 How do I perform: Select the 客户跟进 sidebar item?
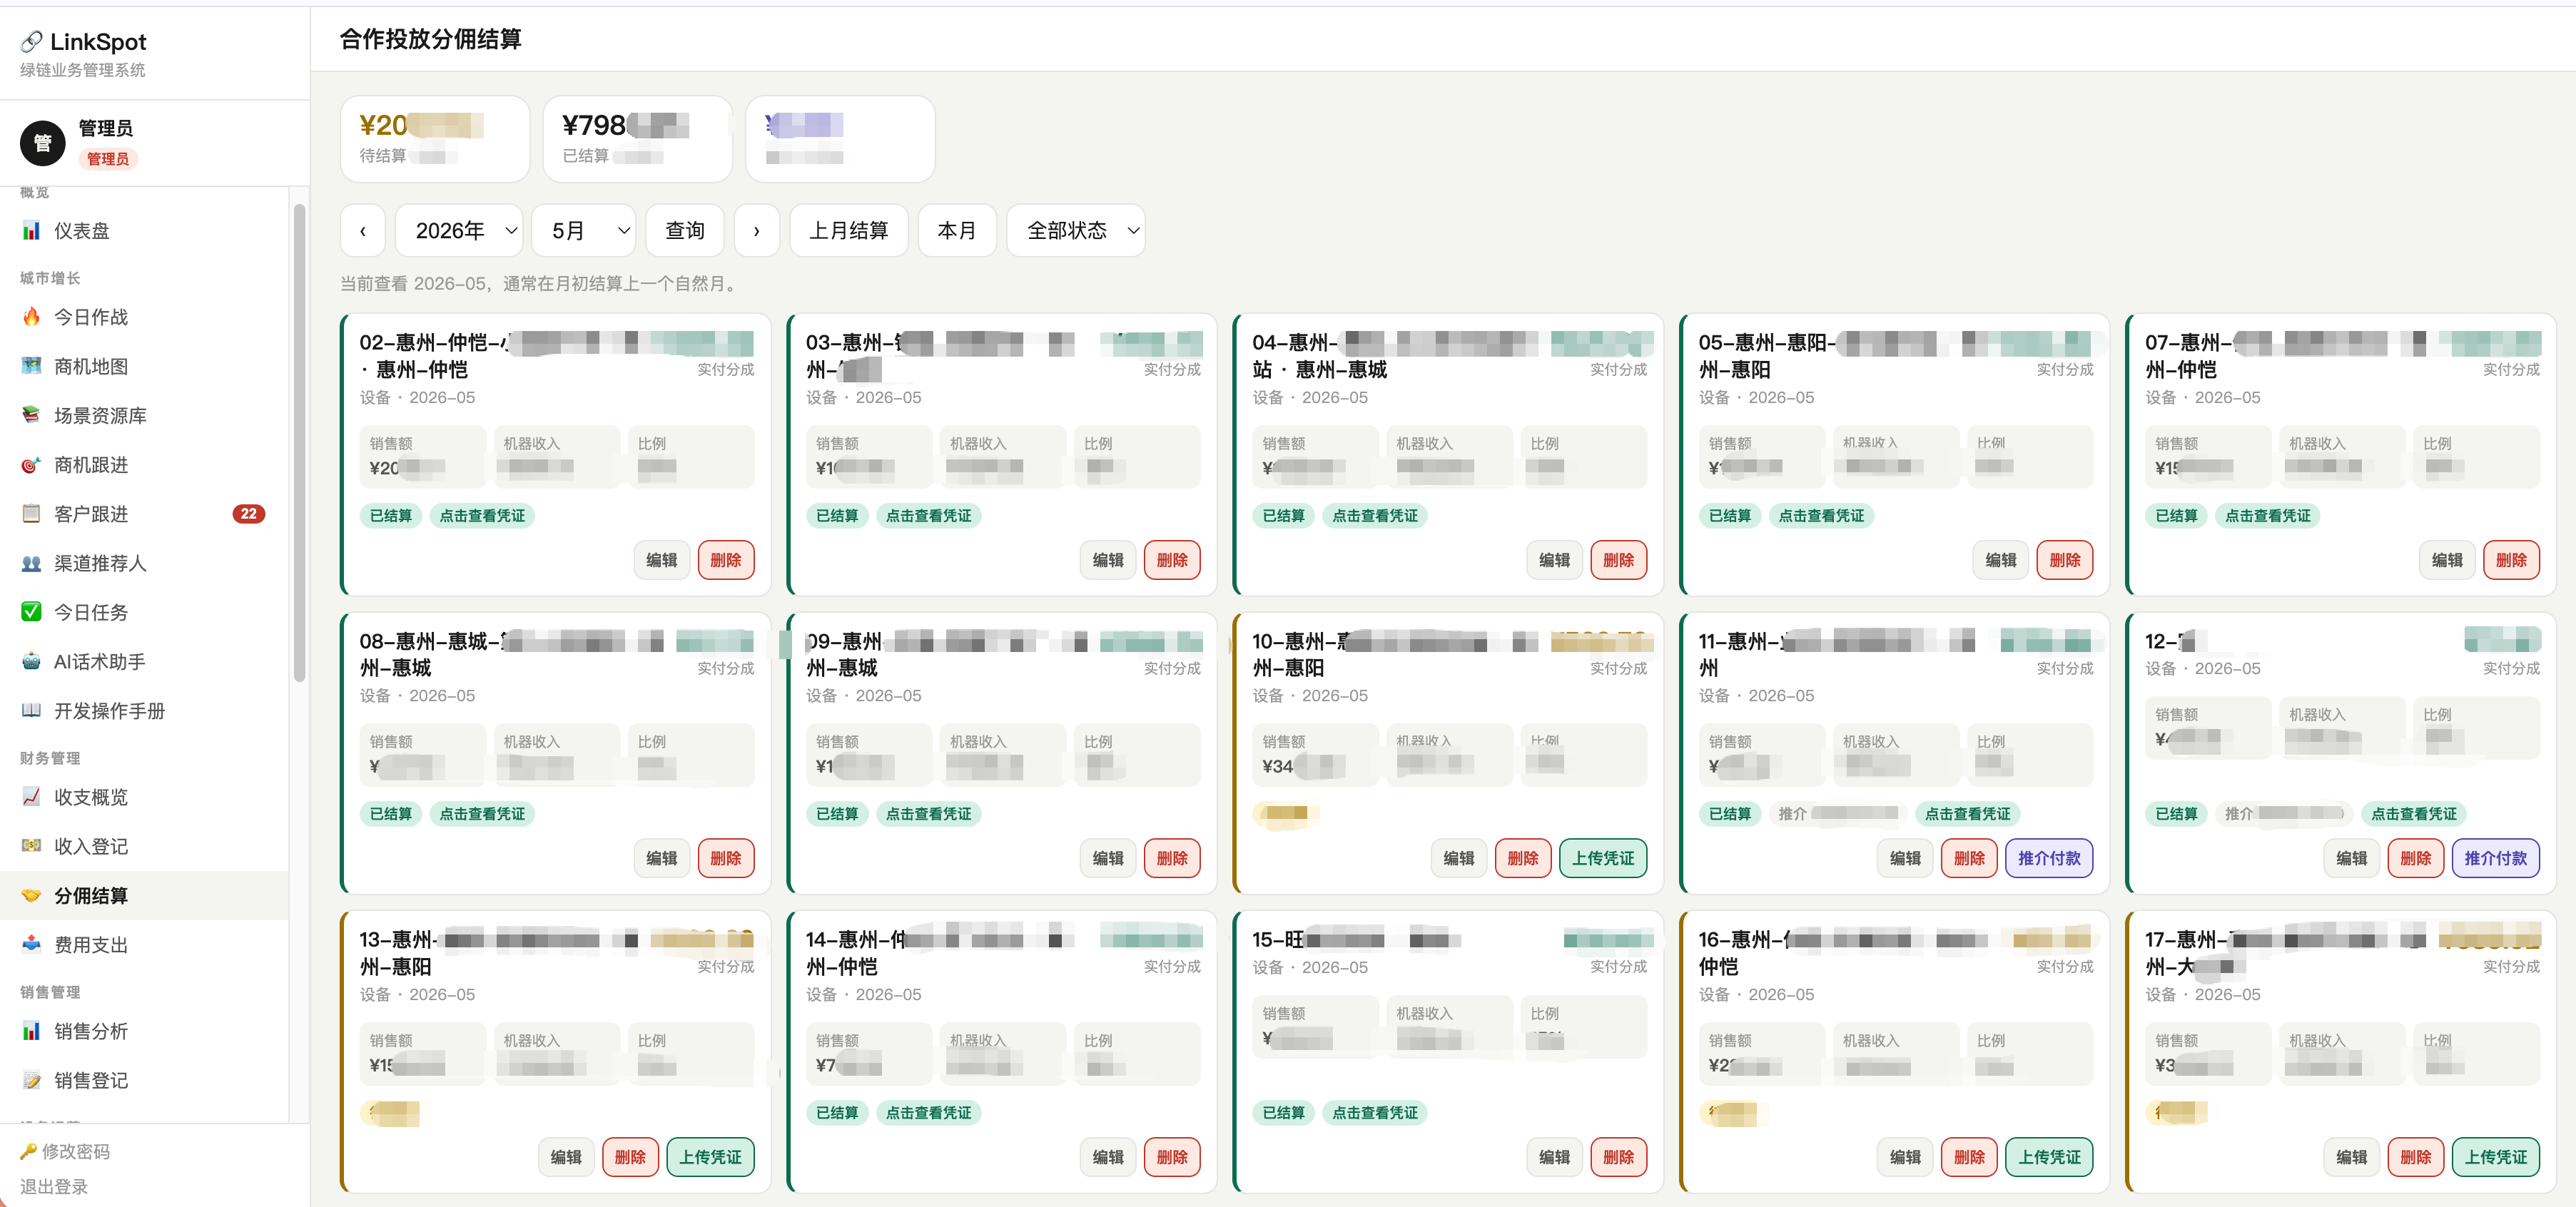(145, 514)
